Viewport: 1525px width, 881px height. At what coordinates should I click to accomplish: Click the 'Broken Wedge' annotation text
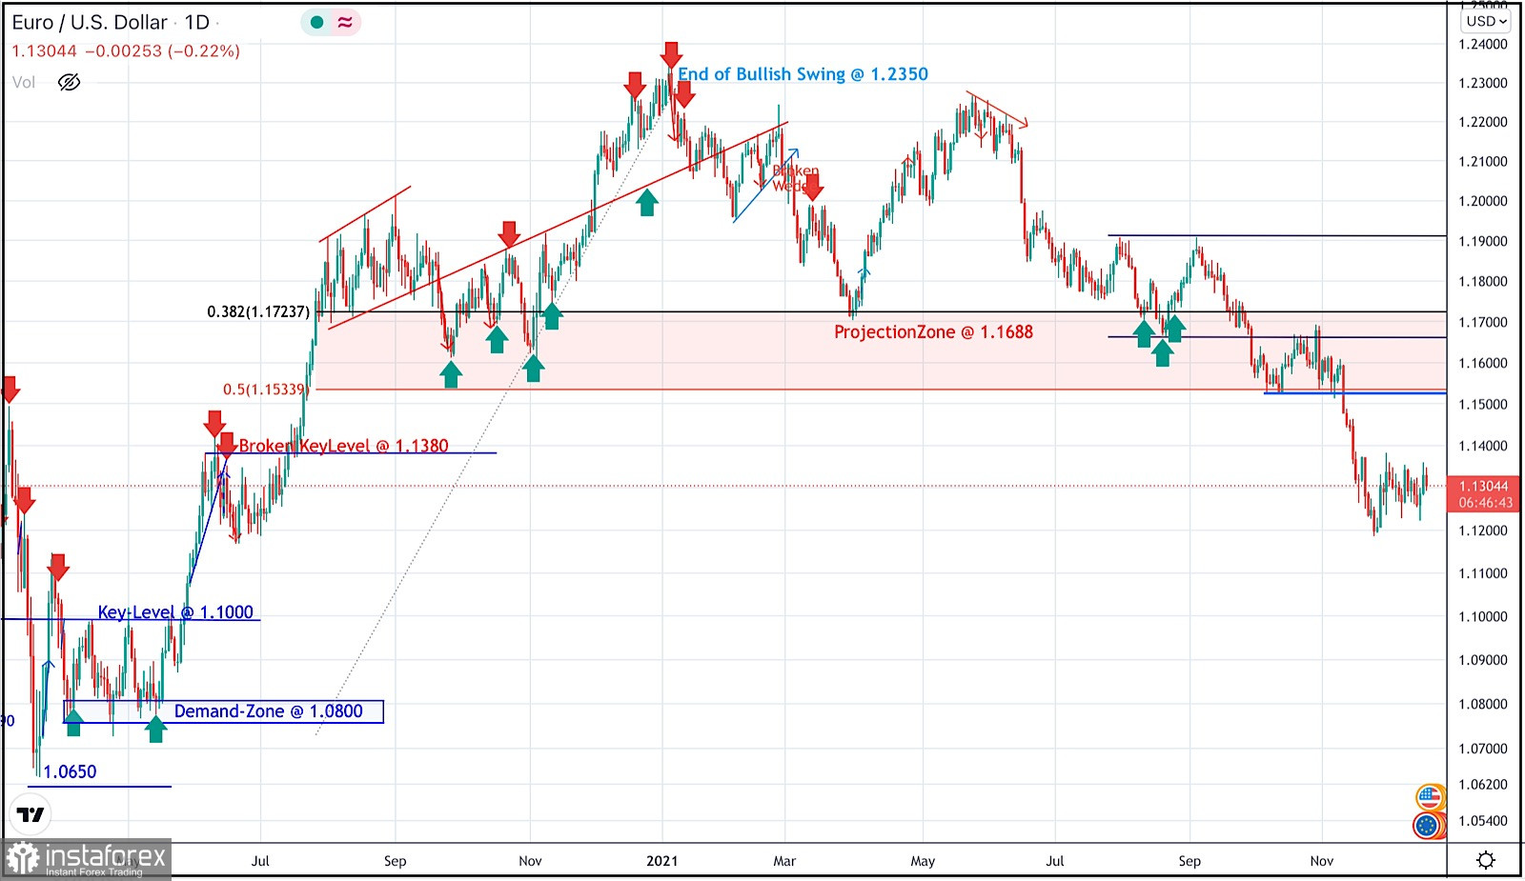(x=795, y=178)
